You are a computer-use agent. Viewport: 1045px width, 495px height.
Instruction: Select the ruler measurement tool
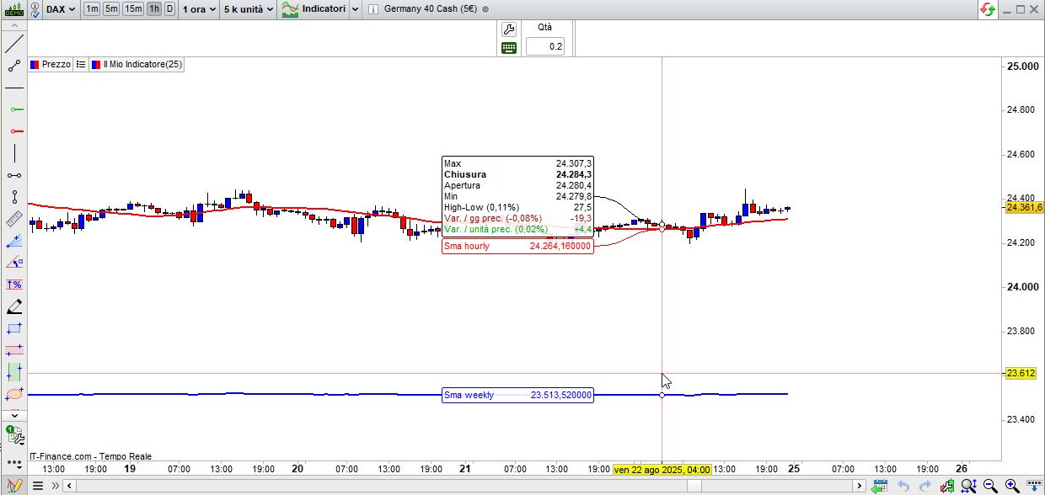[14, 219]
